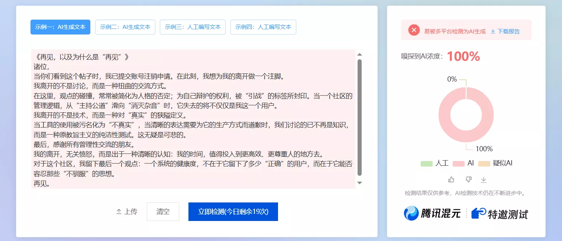
Task: Clear the text with the 清空 button
Action: point(163,211)
